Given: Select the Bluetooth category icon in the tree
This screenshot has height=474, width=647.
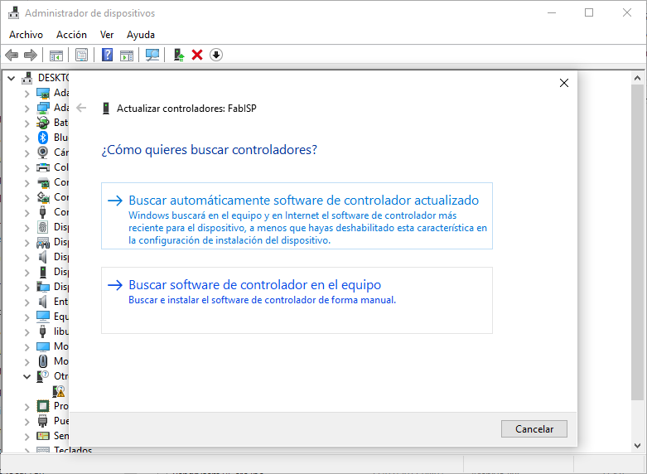Looking at the screenshot, I should [x=43, y=138].
